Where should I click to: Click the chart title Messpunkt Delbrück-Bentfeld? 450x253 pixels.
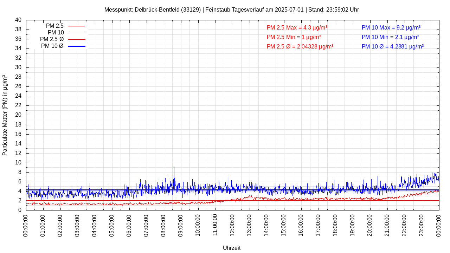point(232,9)
